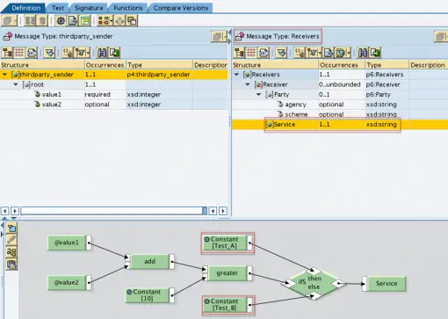Screen dimensions: 448x319
Task: Click the binoculars search icon in source panel
Action: tap(102, 53)
